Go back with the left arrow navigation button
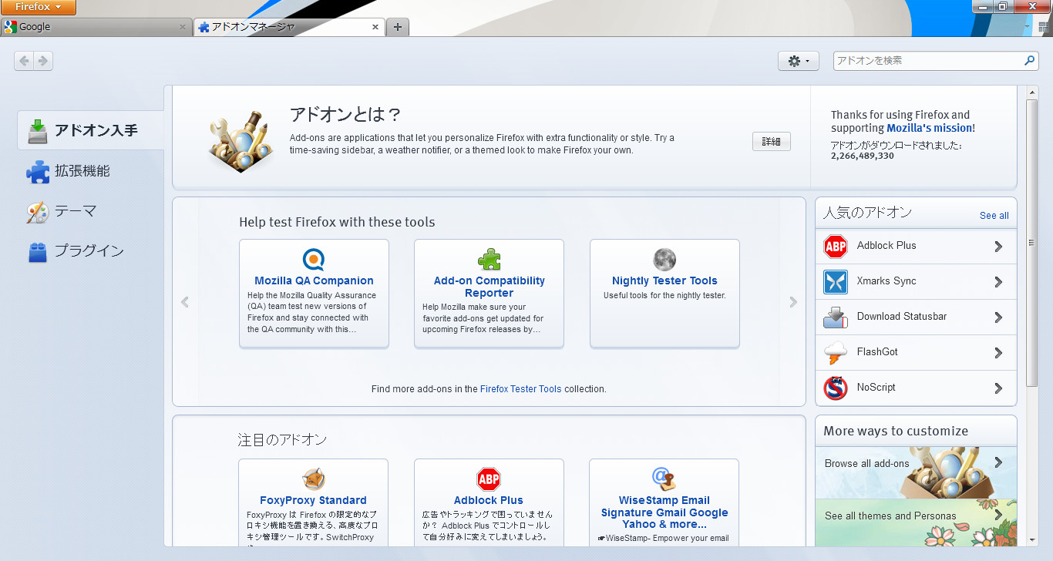The image size is (1053, 561). (x=24, y=61)
